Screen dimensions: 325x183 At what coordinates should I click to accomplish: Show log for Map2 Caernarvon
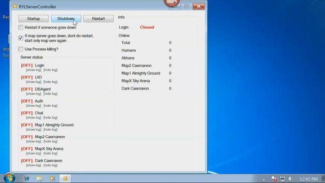click(34, 141)
